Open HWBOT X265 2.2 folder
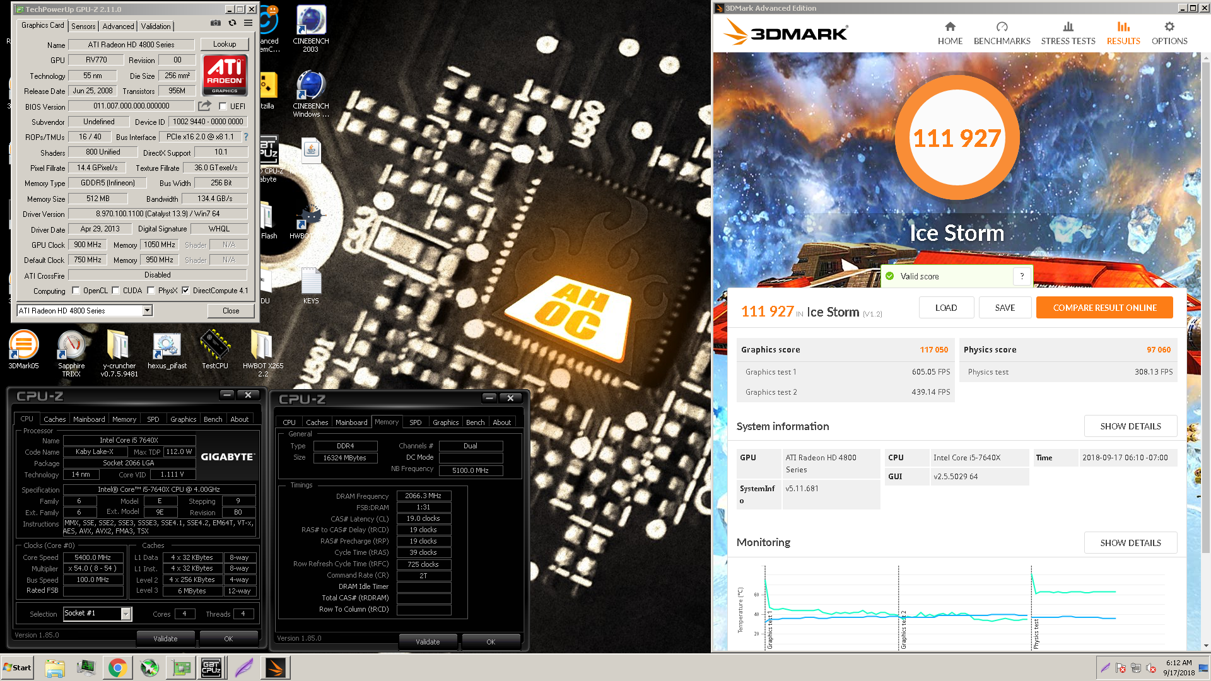 coord(263,353)
